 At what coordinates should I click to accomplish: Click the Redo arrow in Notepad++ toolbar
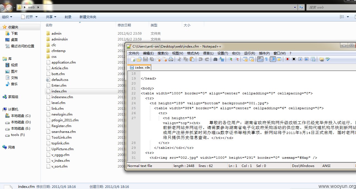[x=207, y=59]
